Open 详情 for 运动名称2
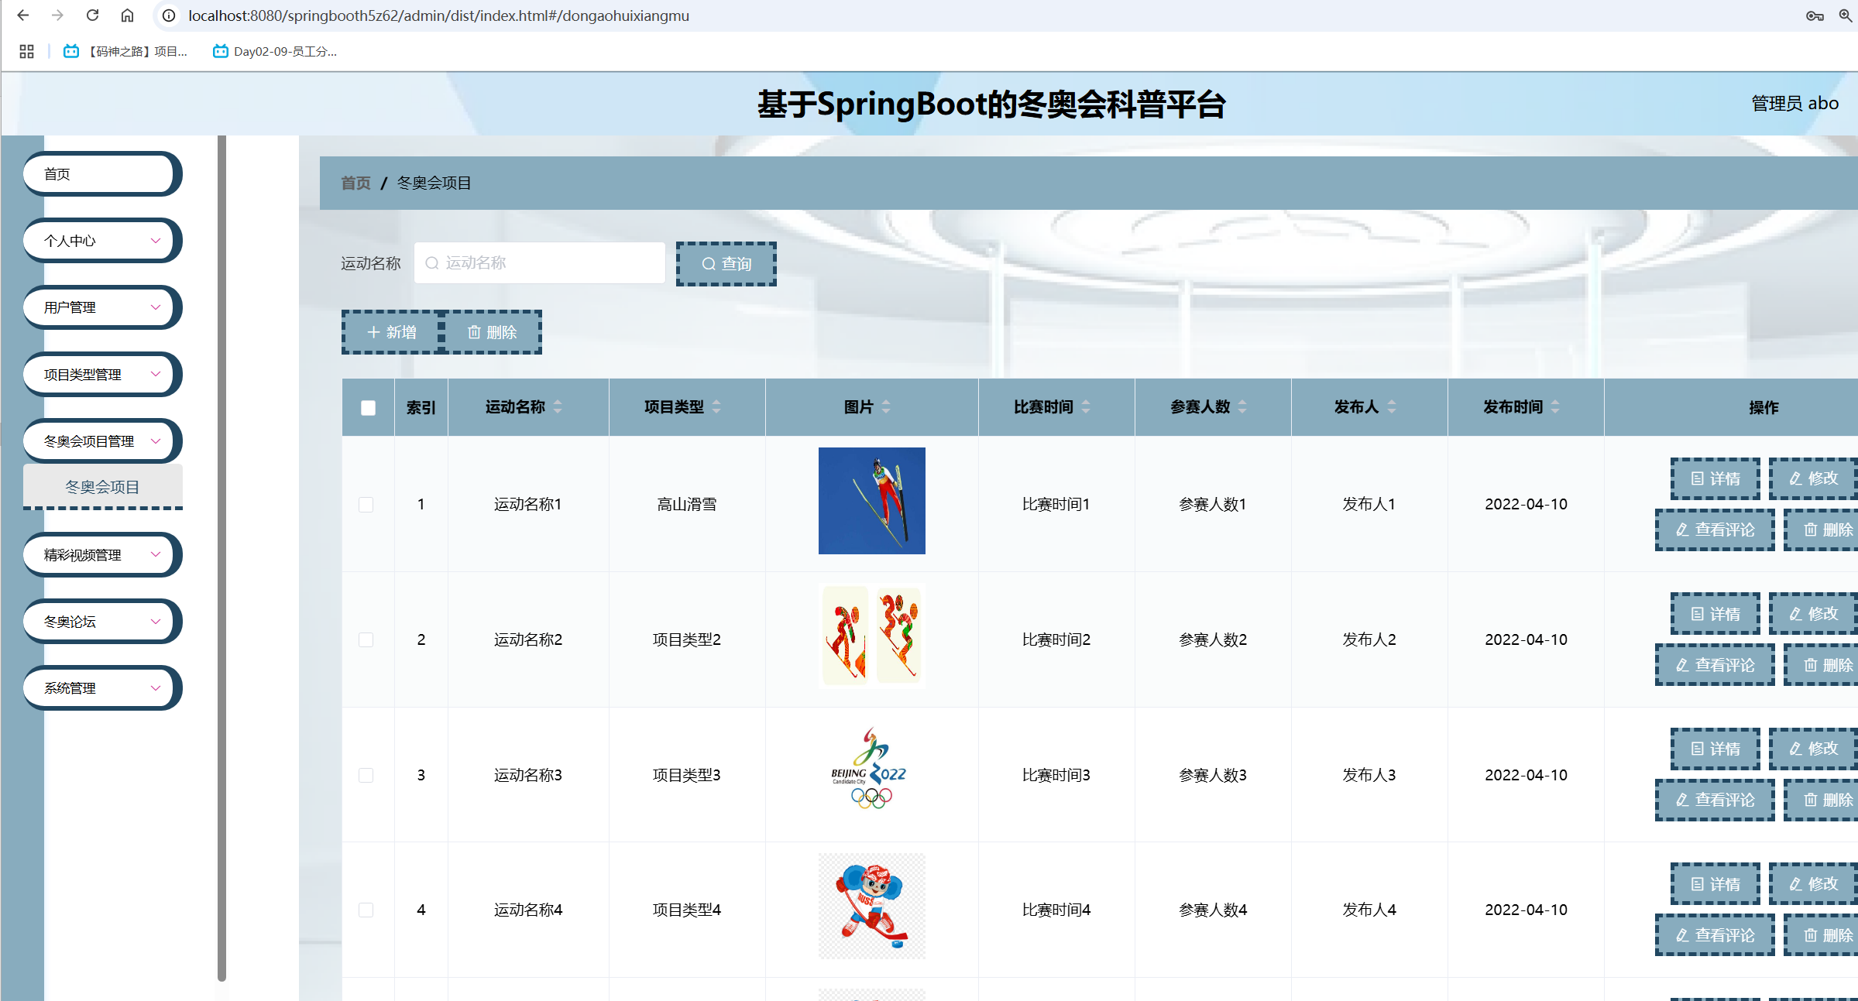The width and height of the screenshot is (1858, 1001). coord(1715,614)
